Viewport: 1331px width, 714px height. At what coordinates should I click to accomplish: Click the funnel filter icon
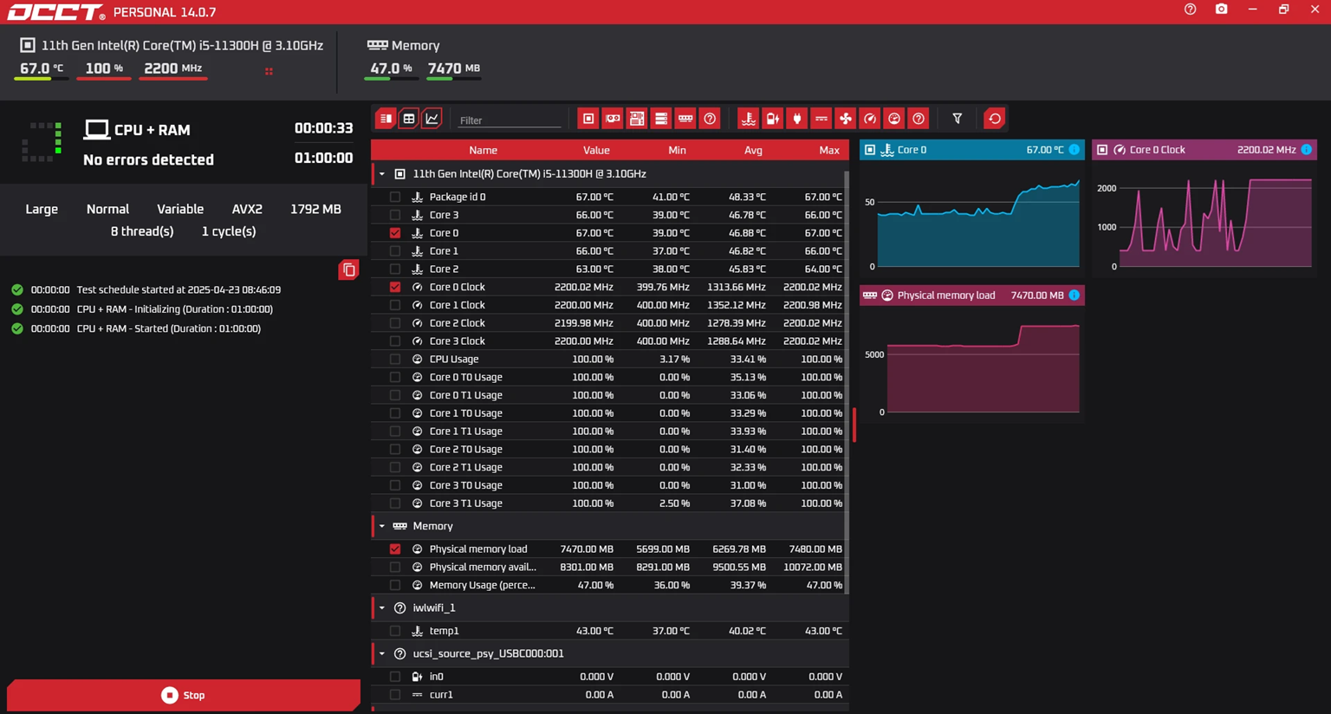[x=957, y=119]
